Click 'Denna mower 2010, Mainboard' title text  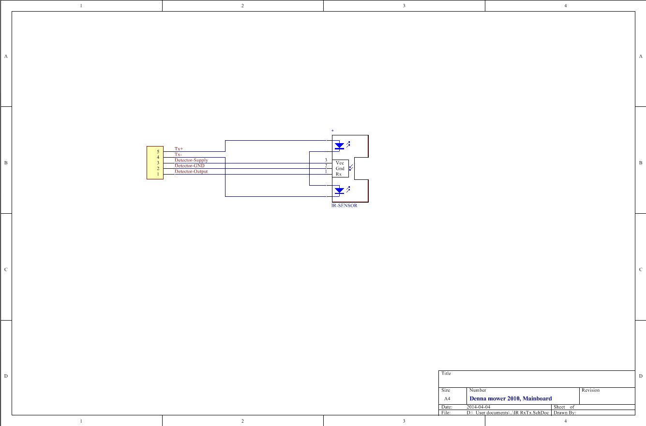(x=511, y=398)
